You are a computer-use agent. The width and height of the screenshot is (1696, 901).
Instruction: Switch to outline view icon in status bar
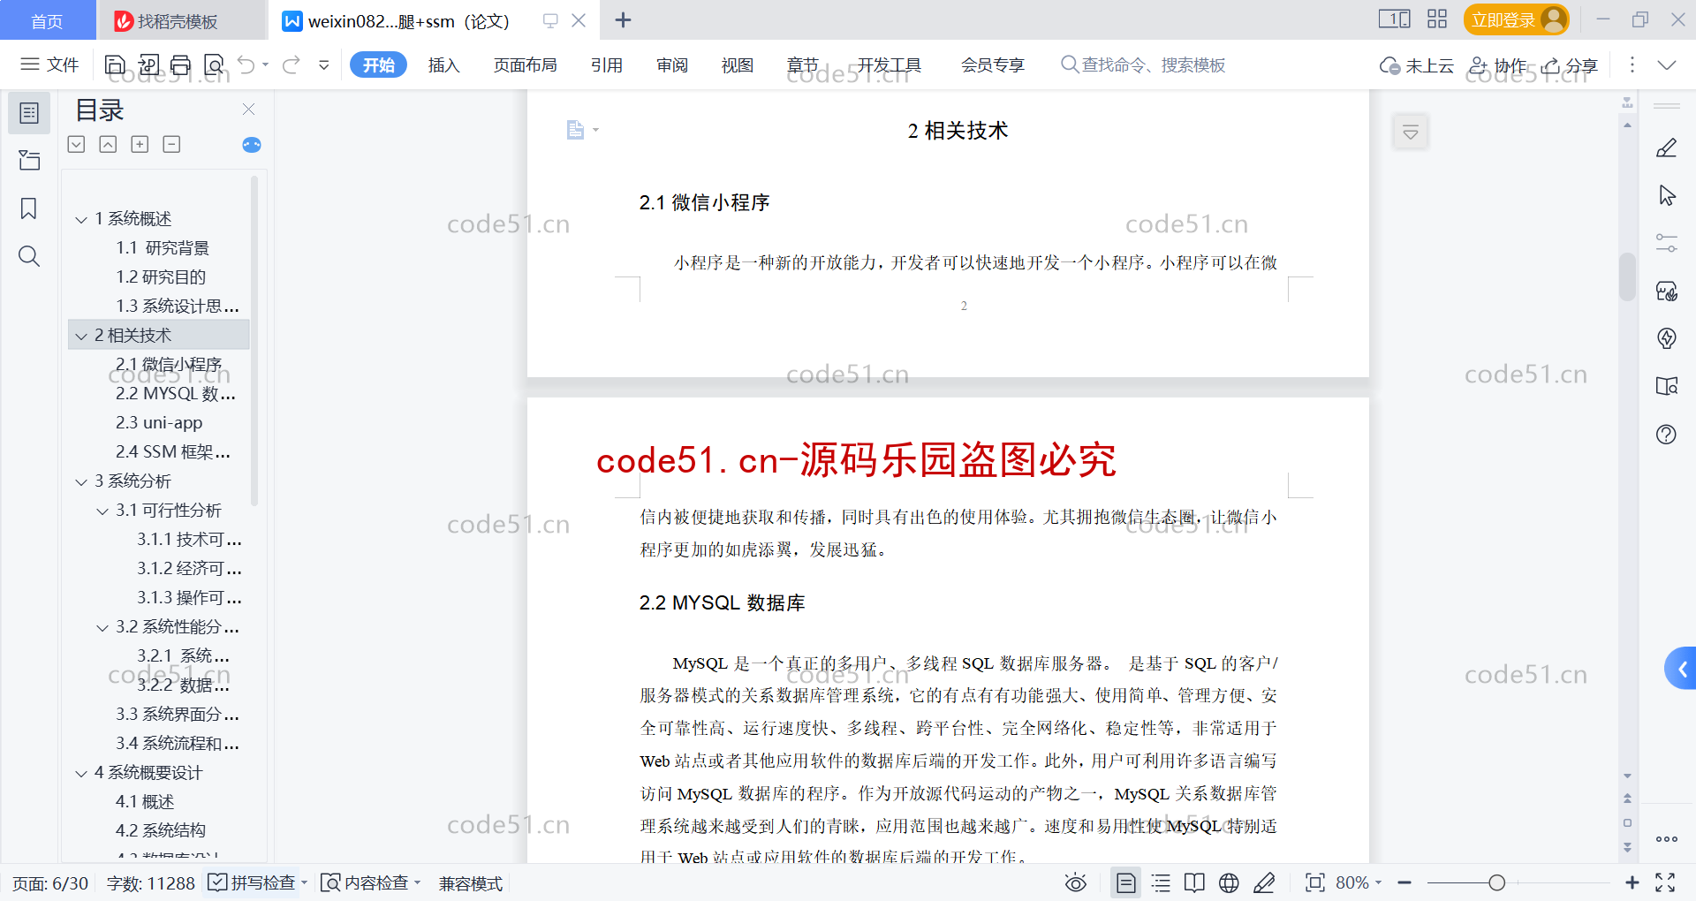1161,882
